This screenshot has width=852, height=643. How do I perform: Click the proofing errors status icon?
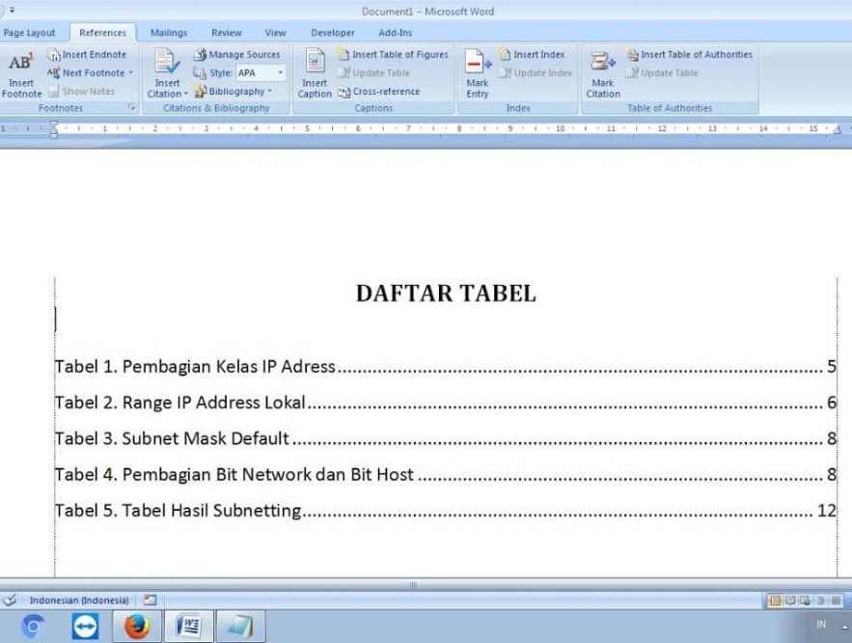(x=10, y=601)
